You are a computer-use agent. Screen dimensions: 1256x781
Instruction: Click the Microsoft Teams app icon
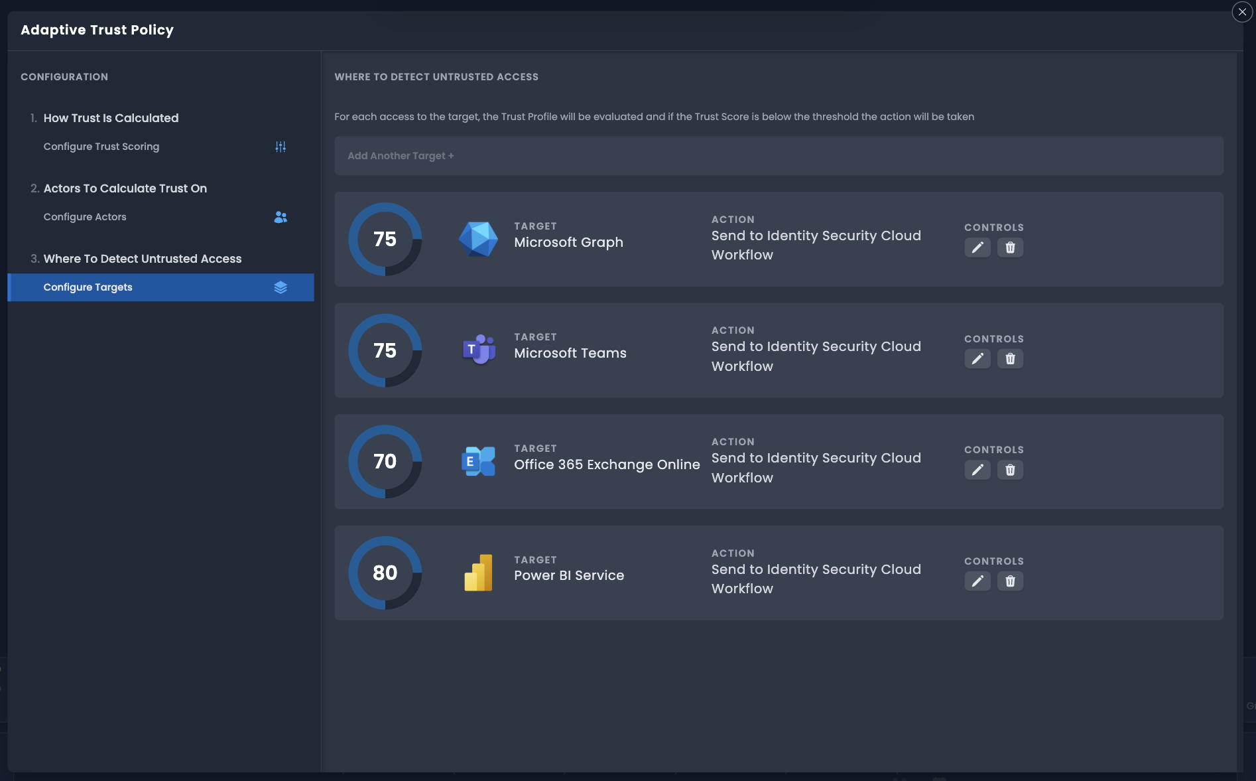coord(479,350)
